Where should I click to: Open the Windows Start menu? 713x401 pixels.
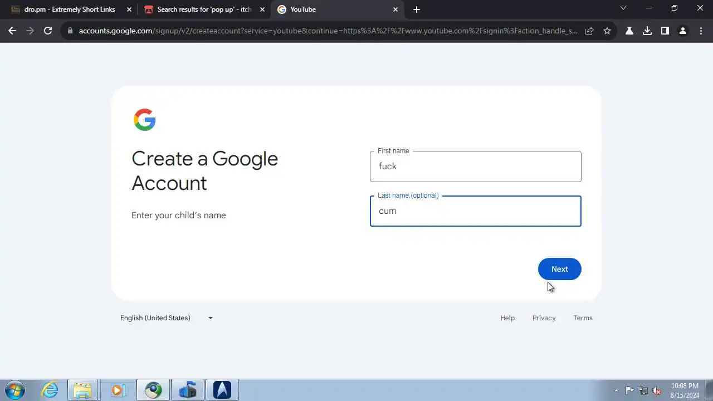14,390
